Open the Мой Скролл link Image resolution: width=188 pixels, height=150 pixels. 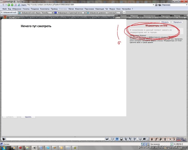pyautogui.click(x=144, y=17)
